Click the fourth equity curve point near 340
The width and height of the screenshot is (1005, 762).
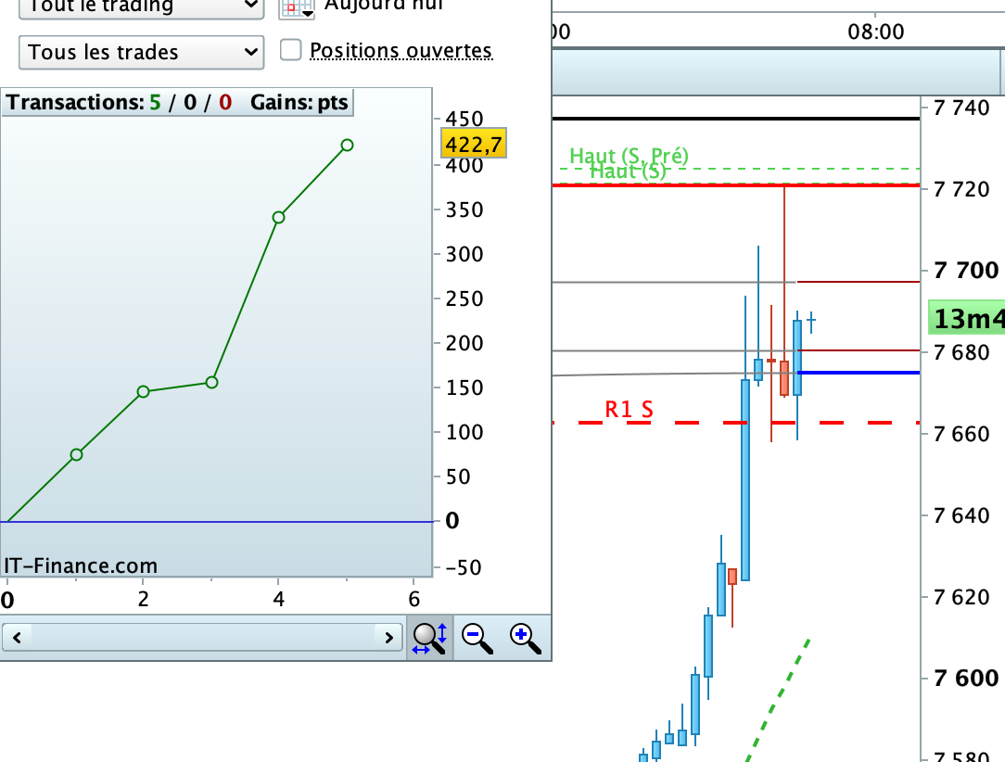(278, 217)
